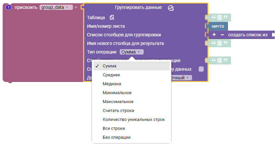Open the chart icon beside Группировать данные

[171, 8]
